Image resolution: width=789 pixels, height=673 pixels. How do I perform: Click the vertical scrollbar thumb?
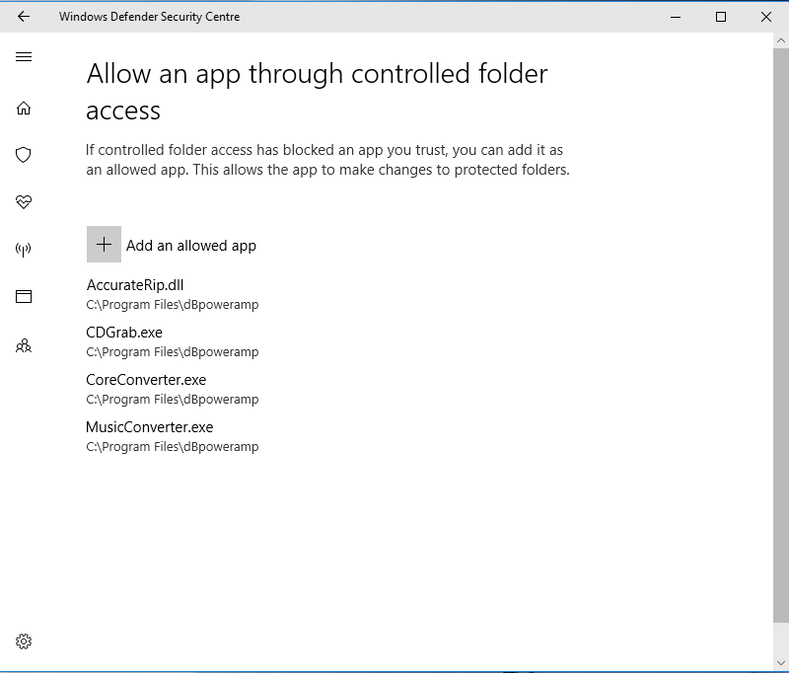point(781,336)
